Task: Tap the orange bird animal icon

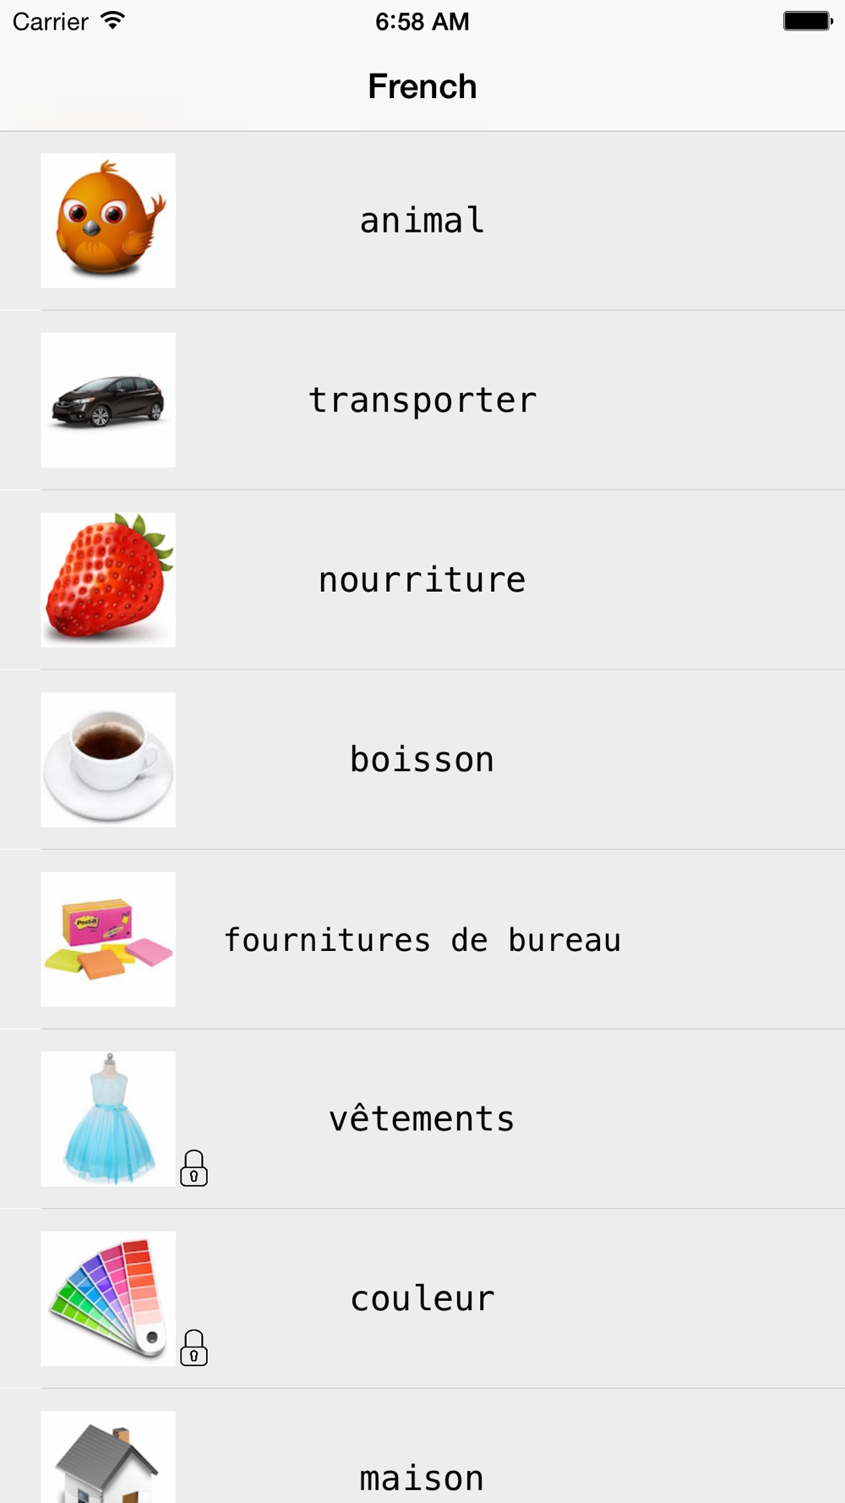Action: coord(108,221)
